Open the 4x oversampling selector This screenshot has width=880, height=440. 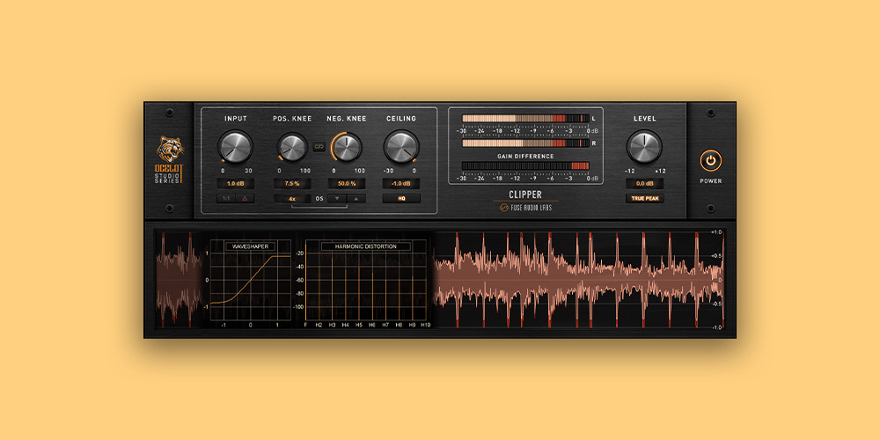291,199
